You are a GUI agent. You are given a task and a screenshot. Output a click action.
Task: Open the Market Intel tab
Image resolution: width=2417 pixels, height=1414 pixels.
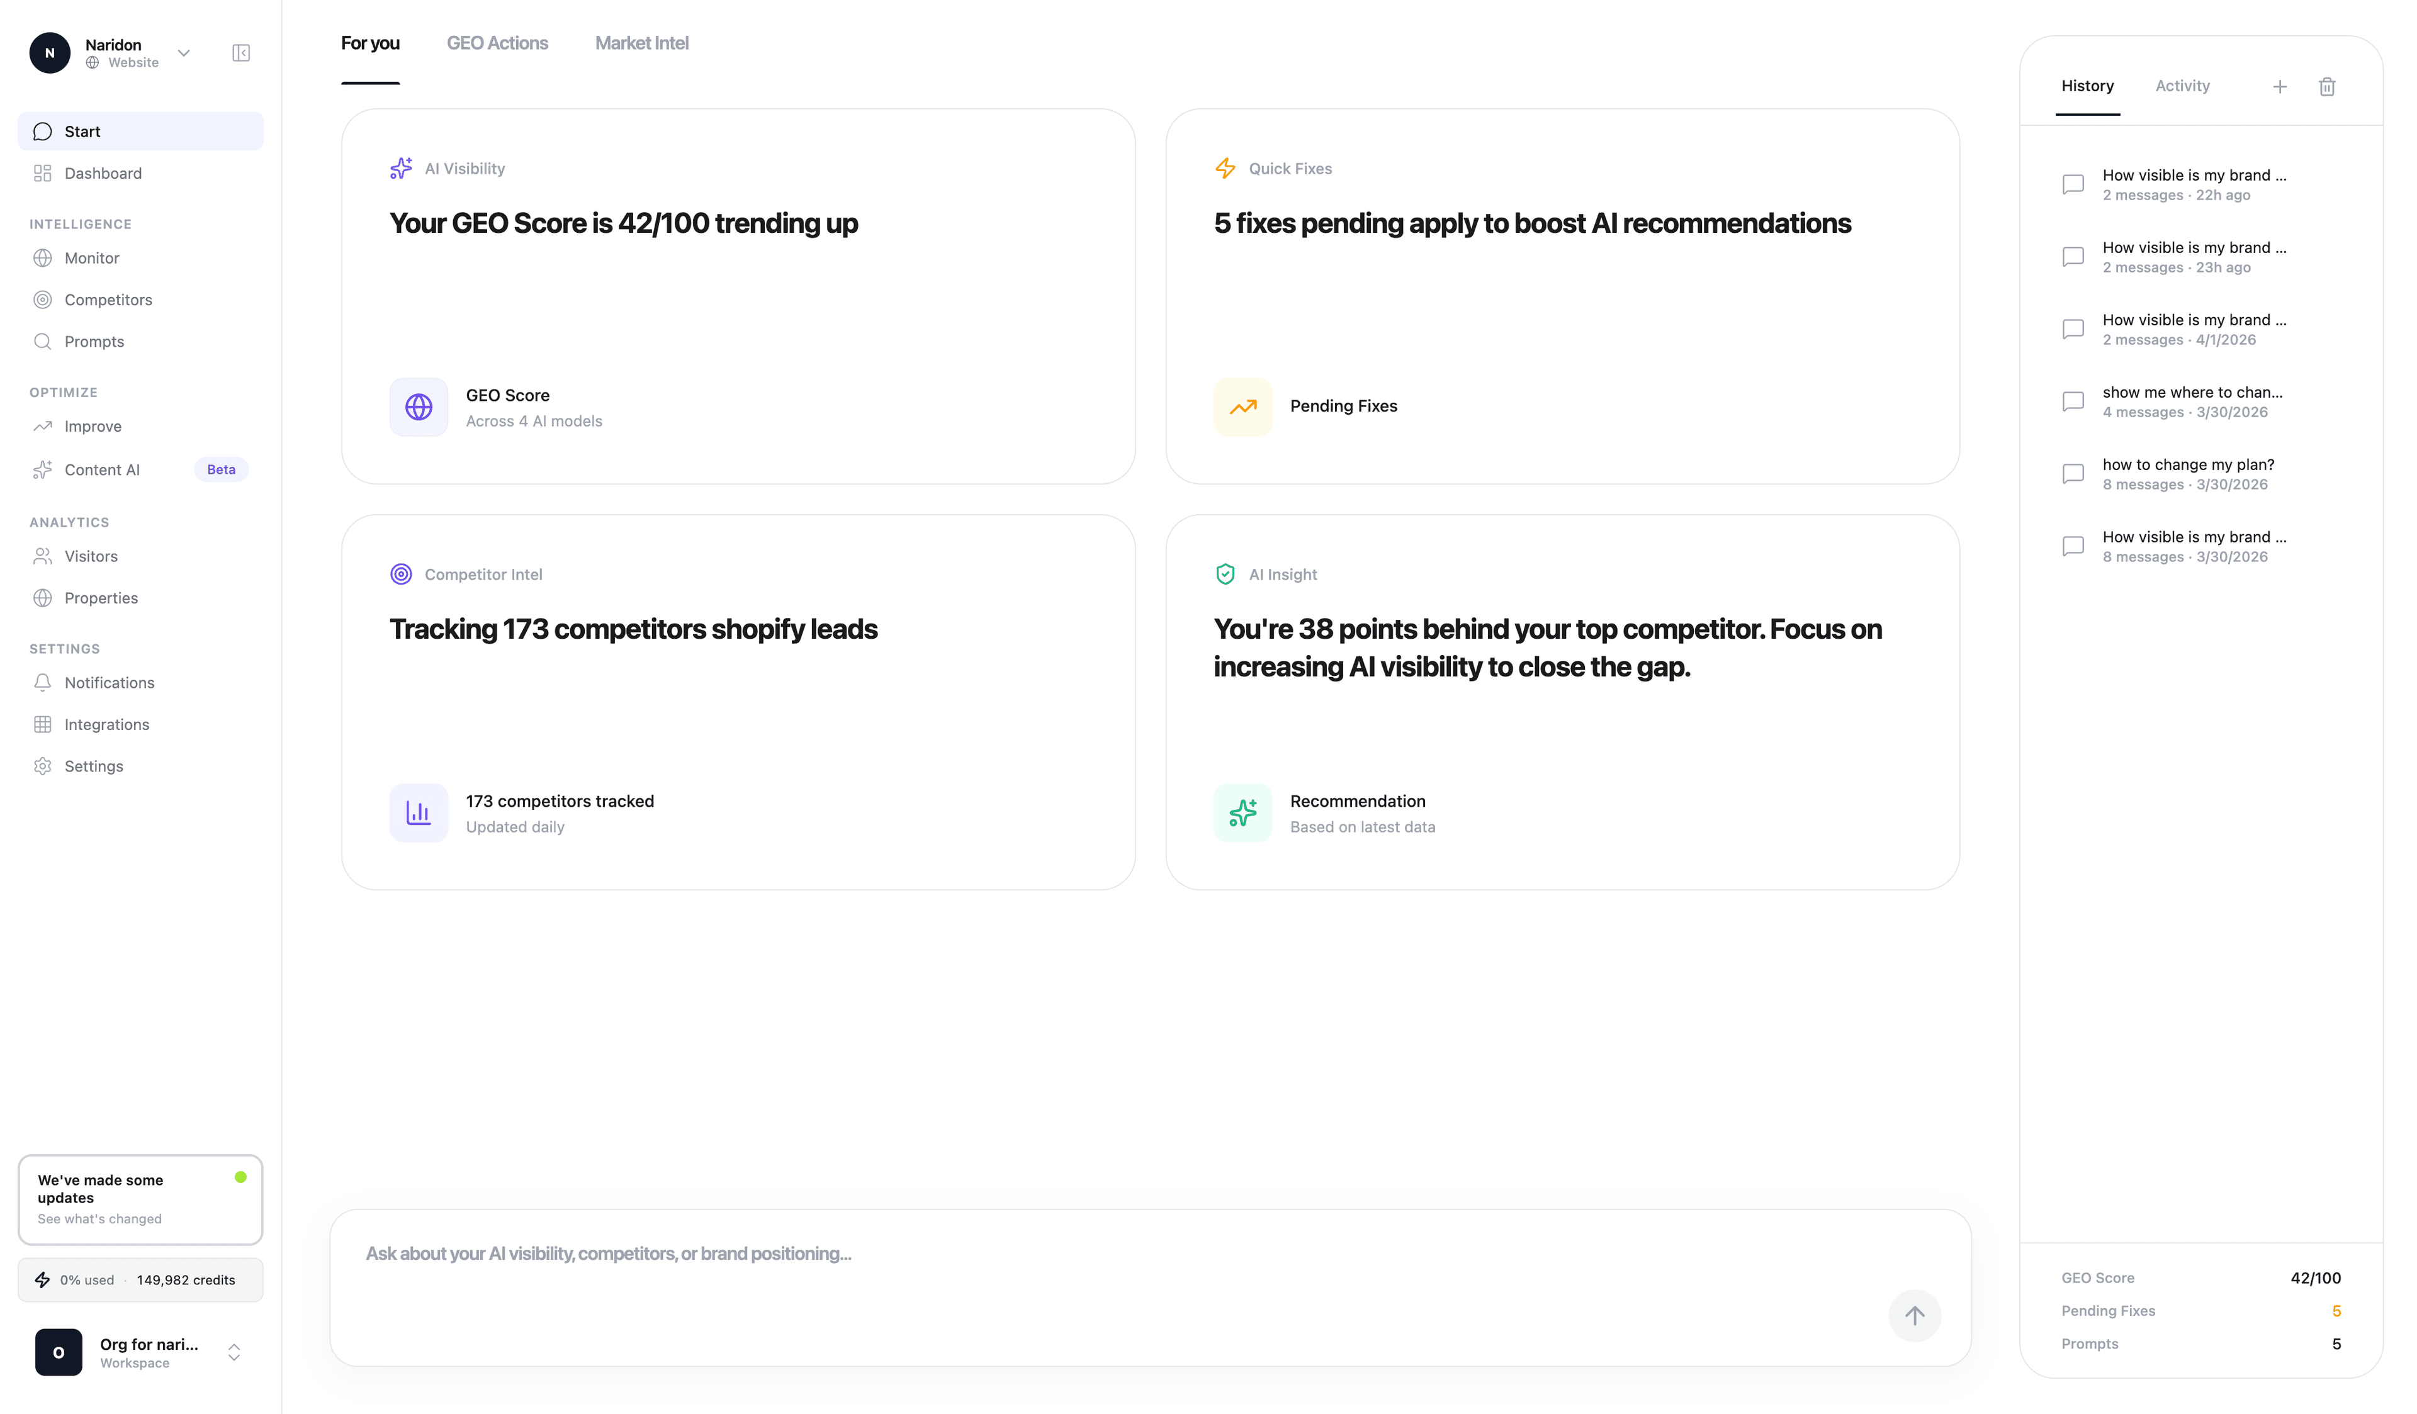(641, 42)
